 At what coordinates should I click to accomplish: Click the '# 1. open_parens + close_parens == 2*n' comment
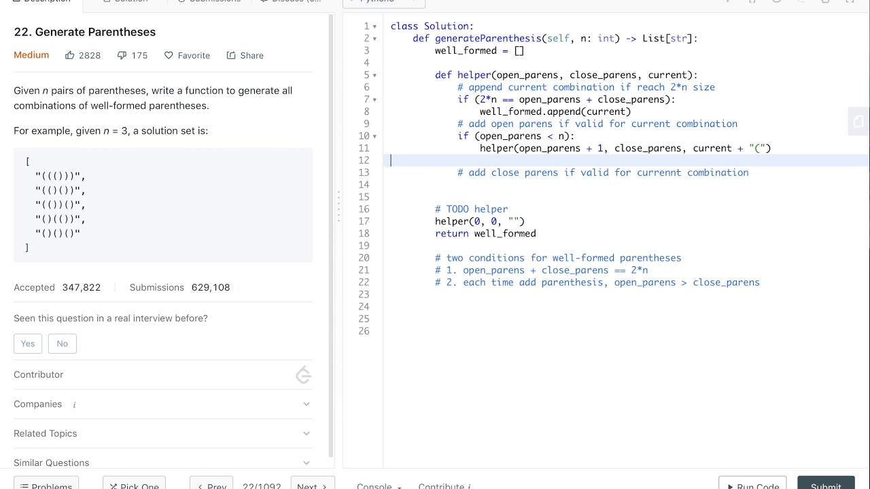(542, 270)
